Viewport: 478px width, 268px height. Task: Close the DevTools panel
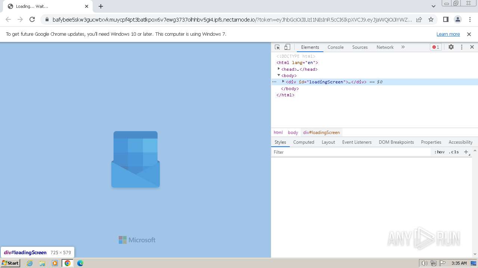(472, 47)
